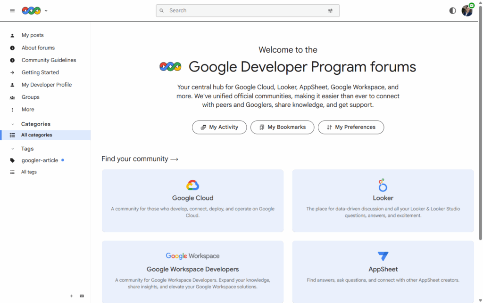Click the My Preferences button
Viewport: 483px width, 303px height.
click(351, 127)
